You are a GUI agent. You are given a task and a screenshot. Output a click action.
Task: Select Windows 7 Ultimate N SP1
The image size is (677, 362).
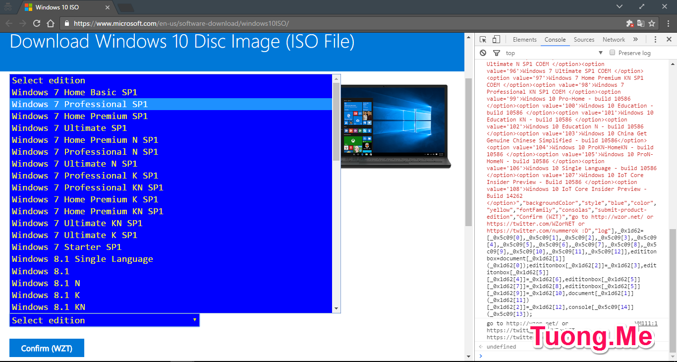[x=171, y=164]
